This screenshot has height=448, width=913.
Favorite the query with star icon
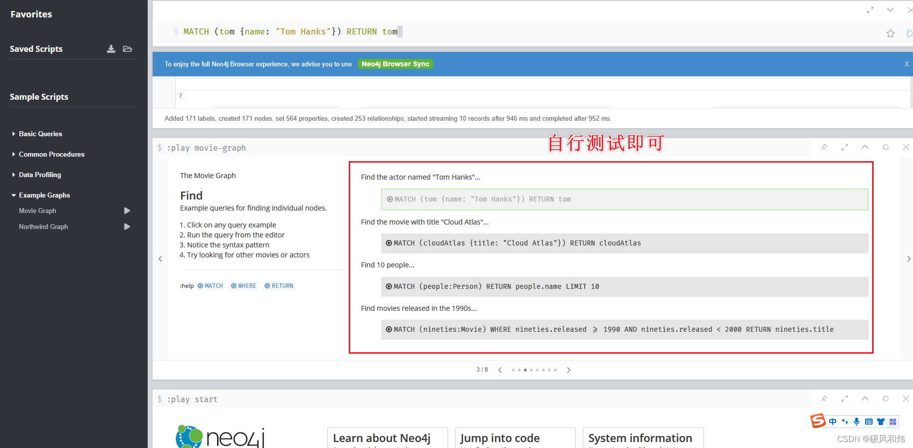click(x=891, y=33)
